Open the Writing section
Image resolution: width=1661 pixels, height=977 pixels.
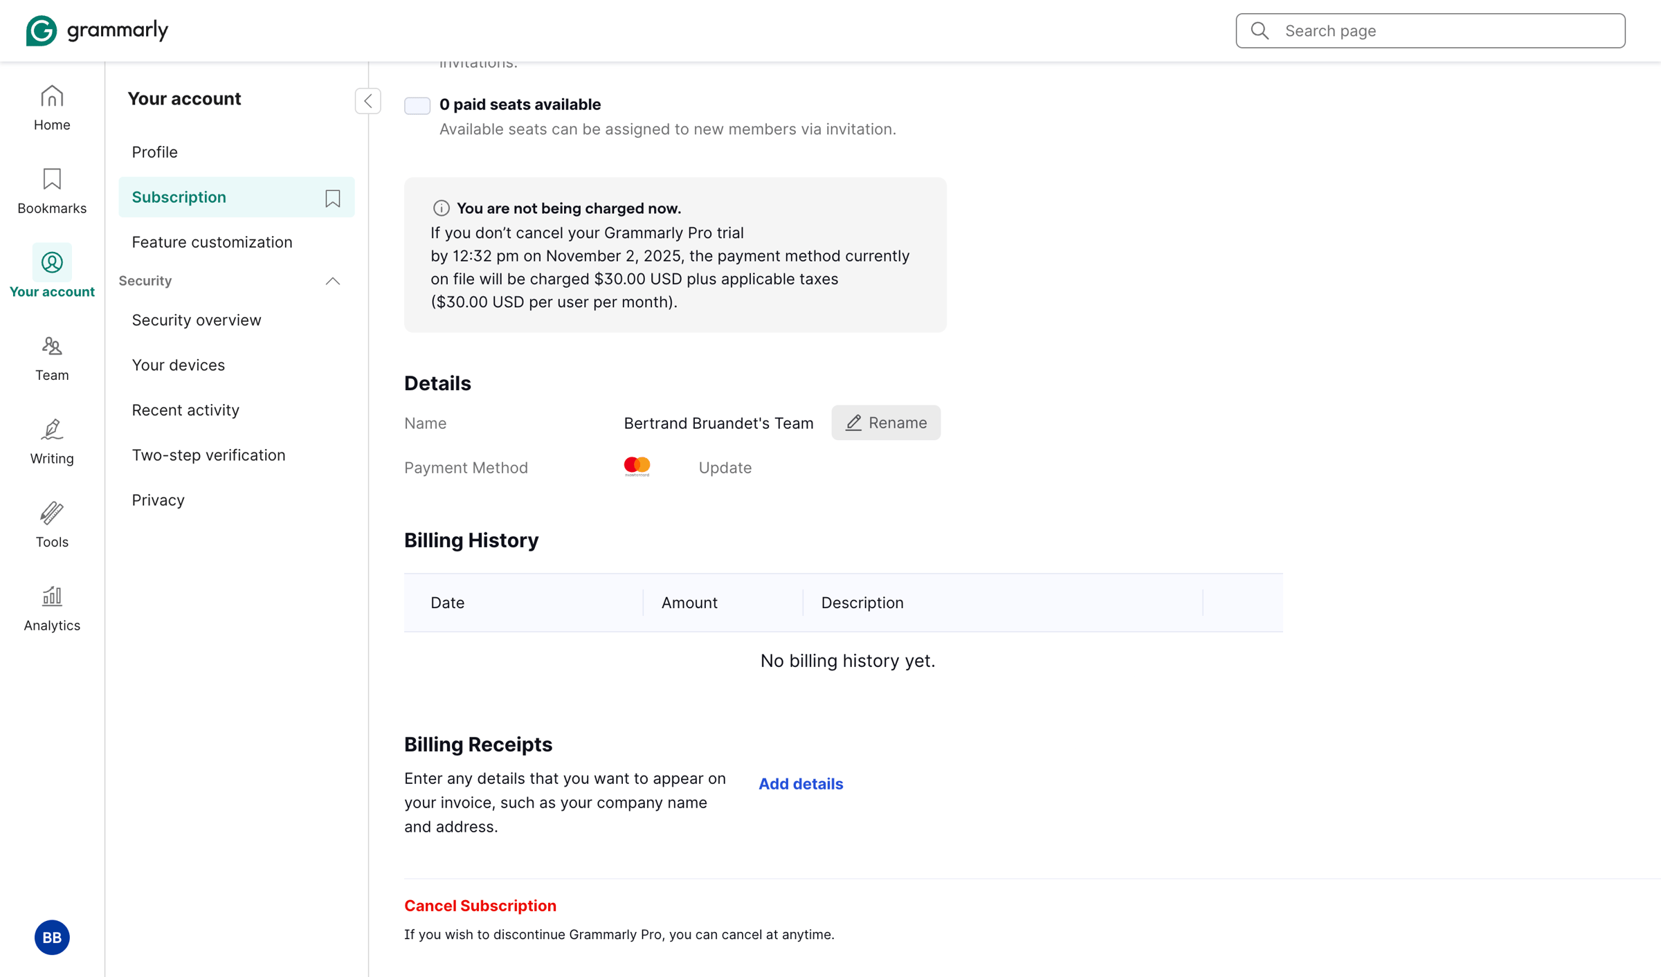[x=52, y=441]
